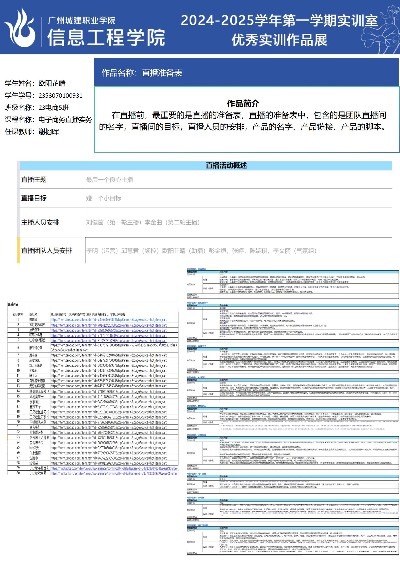Select the 直播团队人员安排 value cell
The width and height of the screenshot is (400, 565).
201,251
